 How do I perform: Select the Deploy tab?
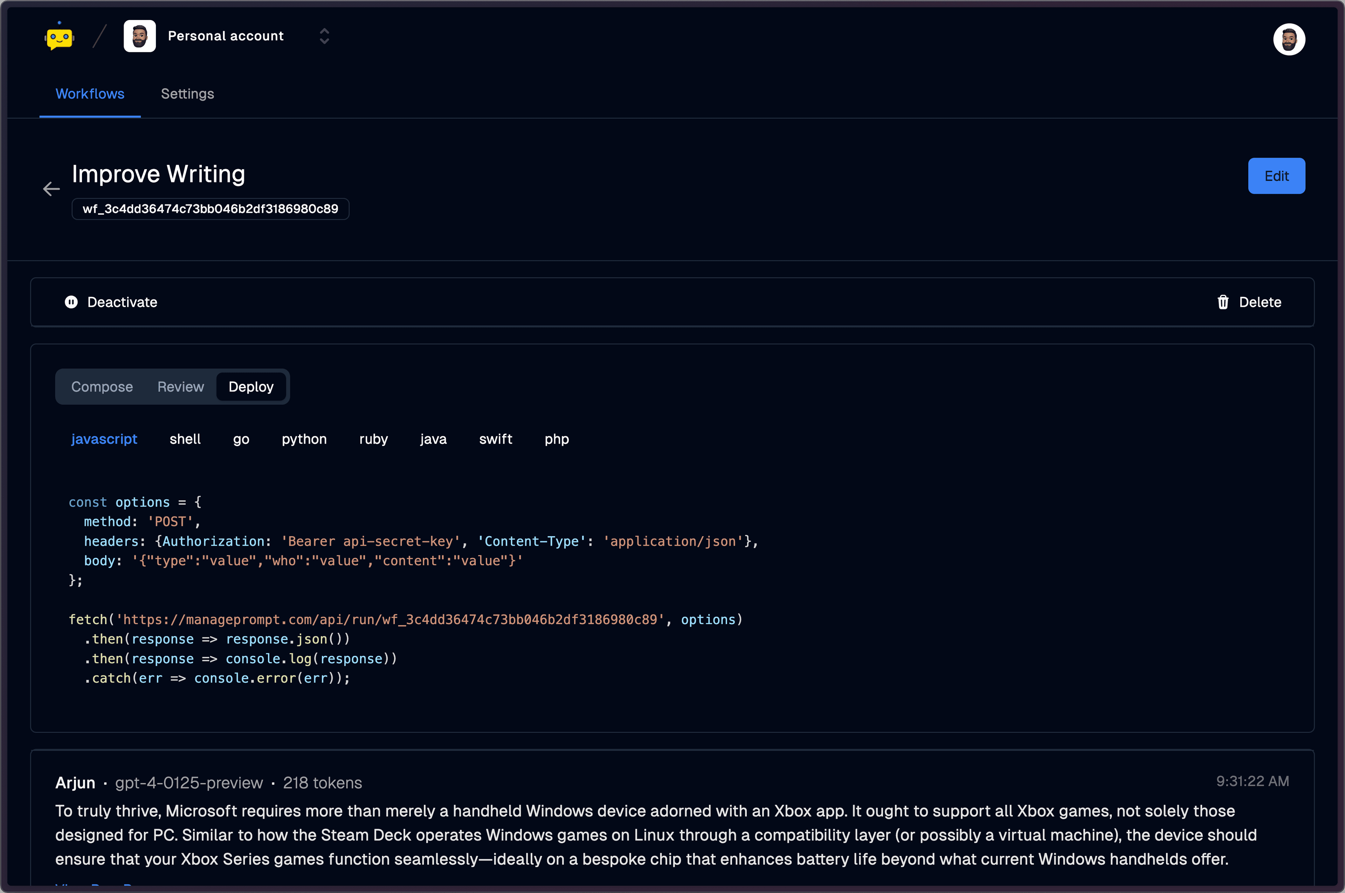click(251, 387)
